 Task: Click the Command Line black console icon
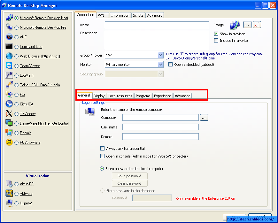click(x=9, y=46)
